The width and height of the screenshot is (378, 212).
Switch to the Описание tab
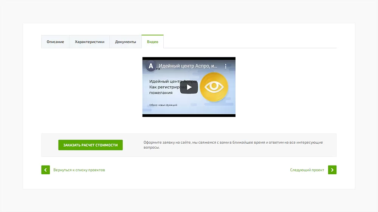pos(56,41)
